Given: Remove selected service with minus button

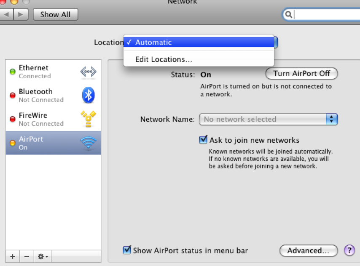Looking at the screenshot, I should tap(27, 256).
